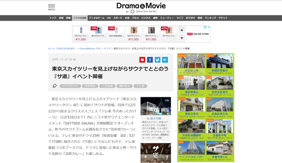282x163 pixels.
Task: Open 大田区田園調布 property listing
Action: tap(191, 129)
